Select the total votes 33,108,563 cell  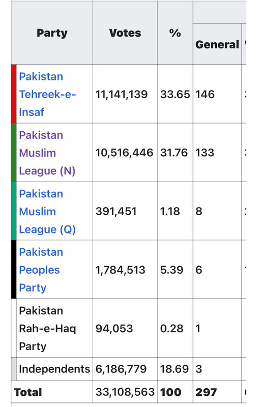point(125,392)
